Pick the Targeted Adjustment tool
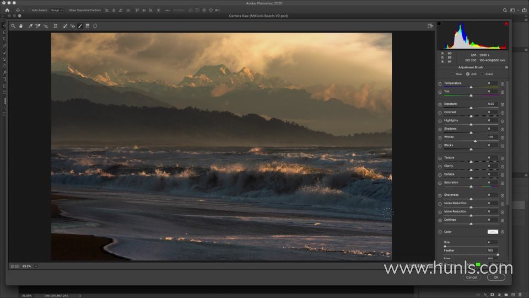 [46, 26]
